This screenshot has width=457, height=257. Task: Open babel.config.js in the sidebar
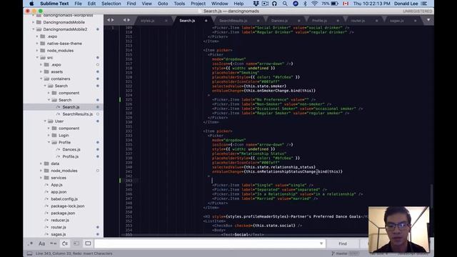[64, 199]
